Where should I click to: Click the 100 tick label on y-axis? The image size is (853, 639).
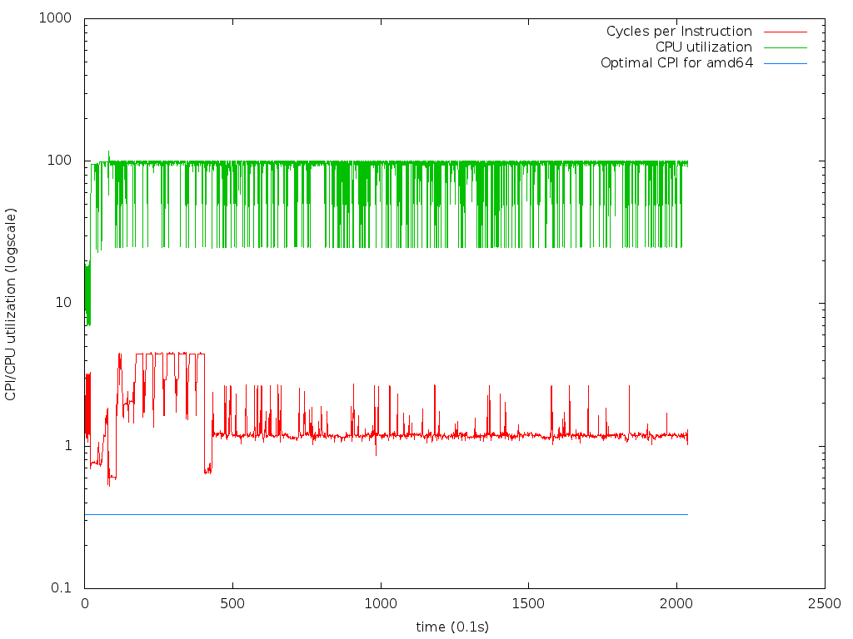click(59, 161)
